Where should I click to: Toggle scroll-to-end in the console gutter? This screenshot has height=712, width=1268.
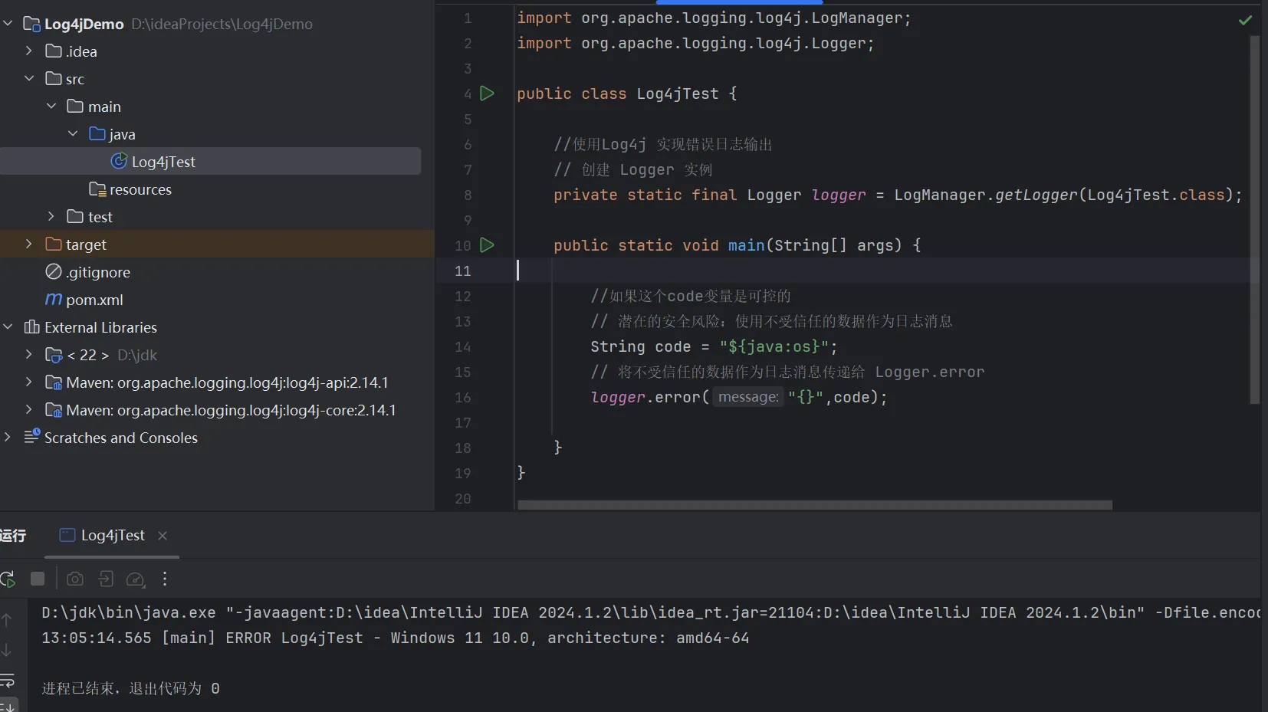[x=8, y=705]
